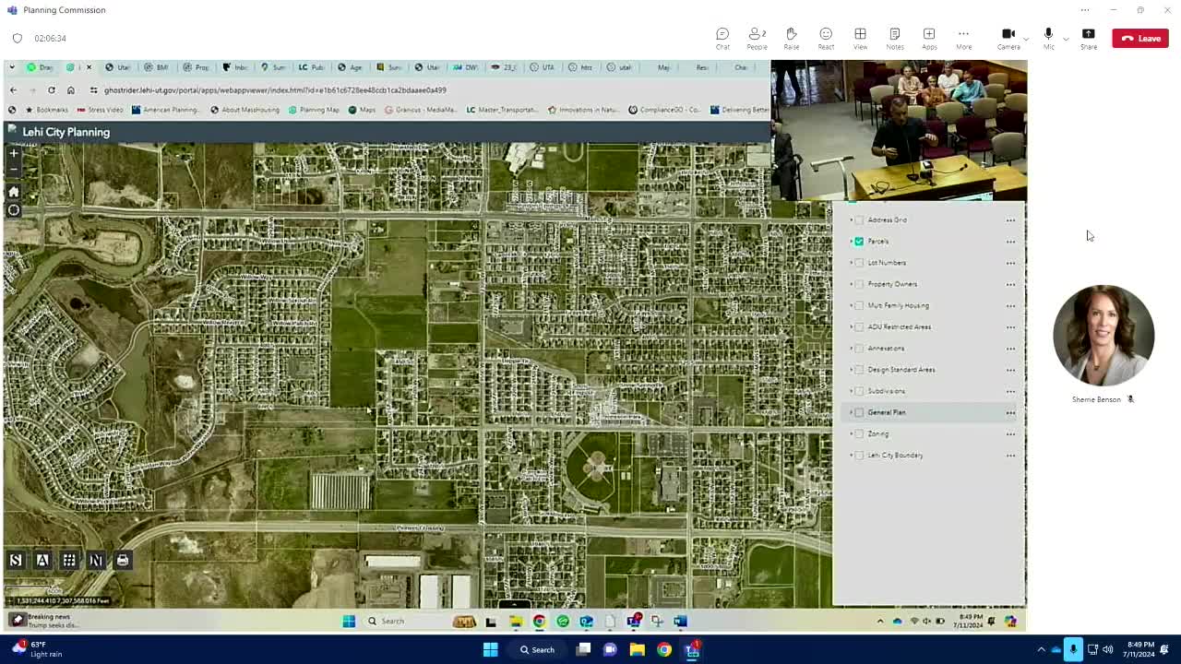Expand the Subdivisions layer arrow

pyautogui.click(x=851, y=391)
